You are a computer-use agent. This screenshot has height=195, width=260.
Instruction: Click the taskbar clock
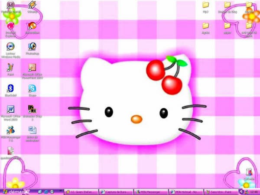(254, 192)
